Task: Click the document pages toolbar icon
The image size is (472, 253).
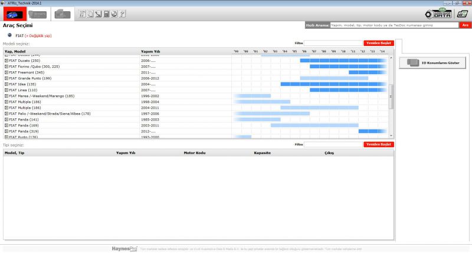Action: (90, 14)
